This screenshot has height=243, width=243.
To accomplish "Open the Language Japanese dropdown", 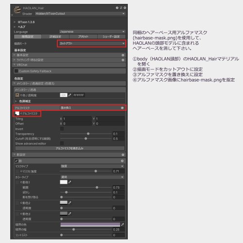I will pos(92,32).
